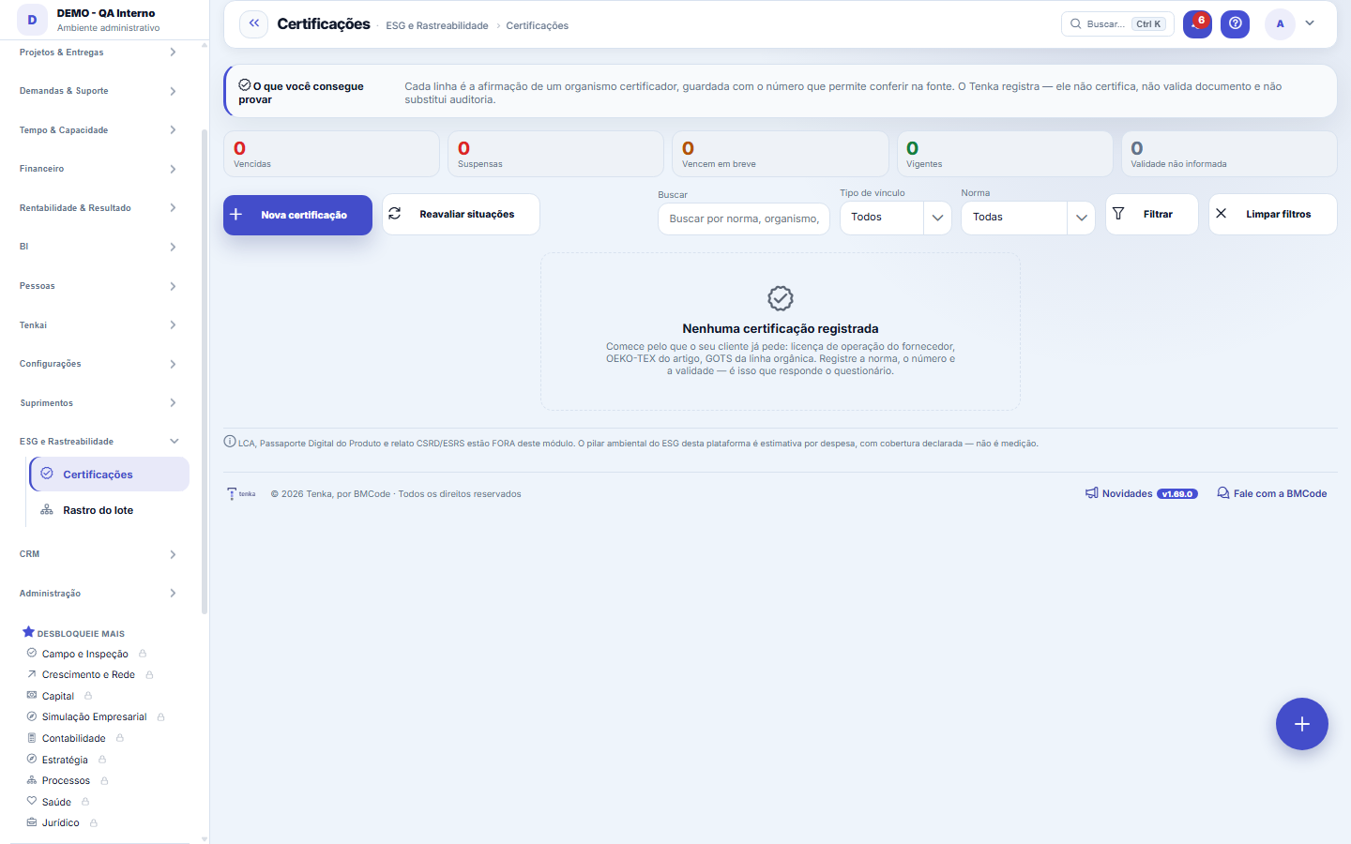Open notifications bell with badge 6
Screen dimensions: 1351x844
1197,24
